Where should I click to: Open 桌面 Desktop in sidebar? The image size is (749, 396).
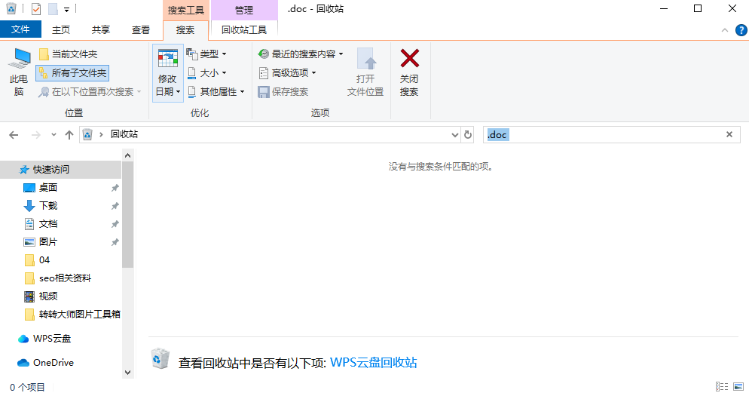[x=47, y=188]
